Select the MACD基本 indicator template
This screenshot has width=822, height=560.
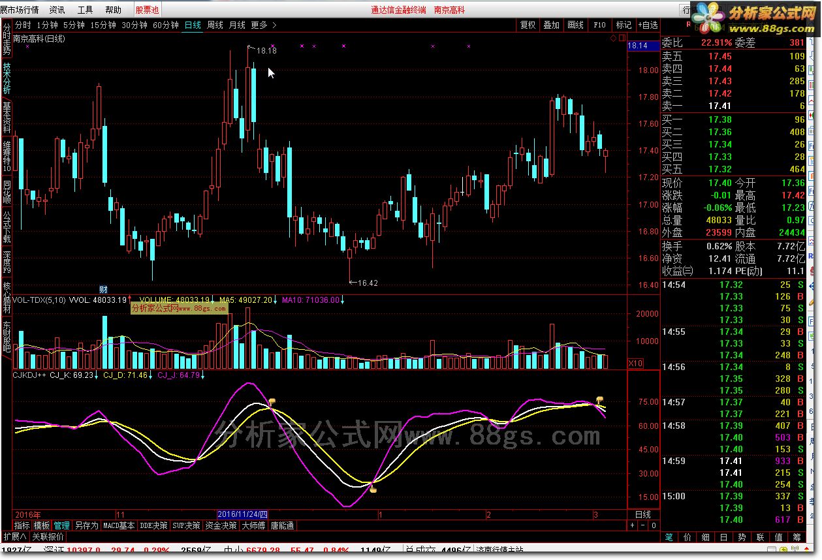pyautogui.click(x=119, y=525)
